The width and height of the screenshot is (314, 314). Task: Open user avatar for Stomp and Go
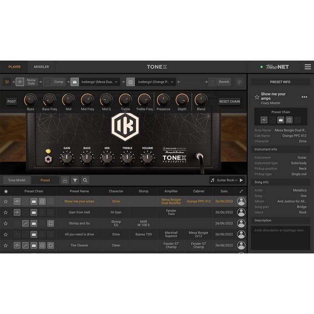click(x=241, y=223)
